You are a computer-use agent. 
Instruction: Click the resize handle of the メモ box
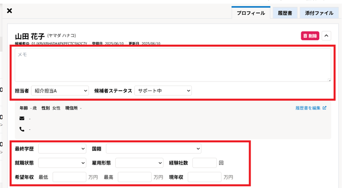click(330, 80)
